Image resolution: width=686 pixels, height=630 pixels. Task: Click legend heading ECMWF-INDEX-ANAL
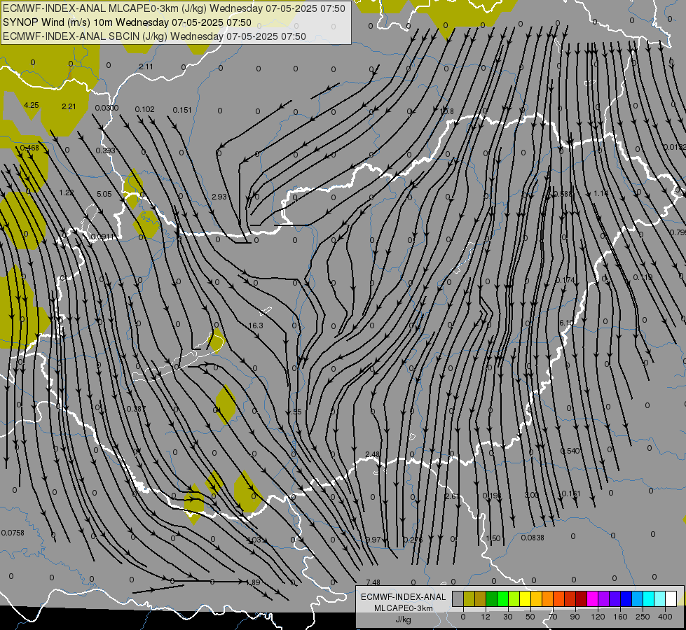pos(403,597)
